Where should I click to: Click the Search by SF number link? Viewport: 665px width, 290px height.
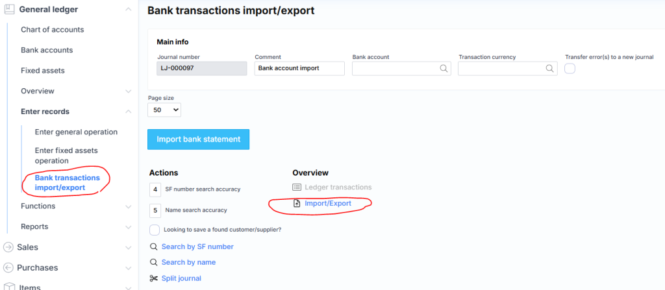pos(197,247)
